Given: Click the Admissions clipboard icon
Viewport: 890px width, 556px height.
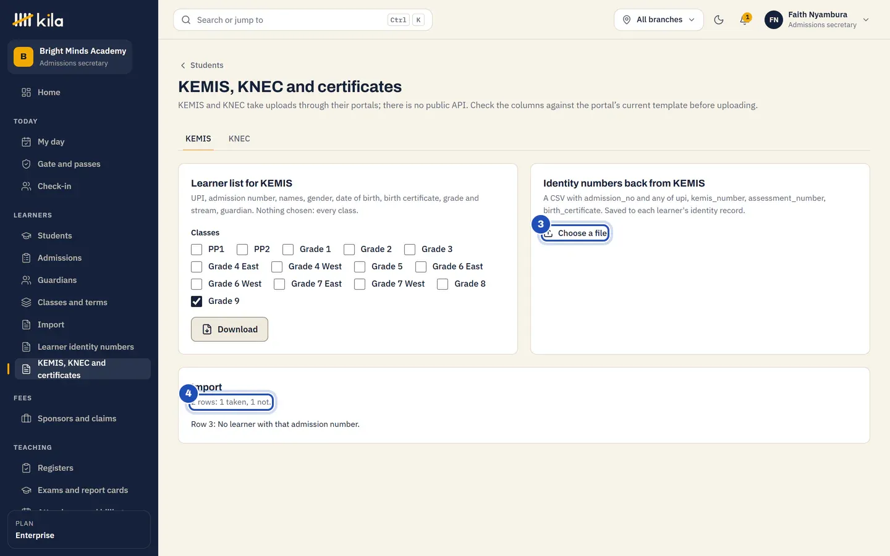Looking at the screenshot, I should [26, 258].
